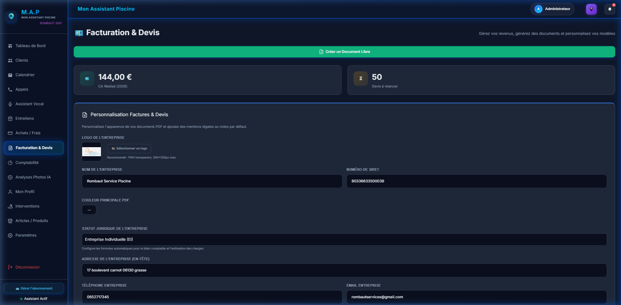The height and width of the screenshot is (305, 621).
Task: Click the notification bell icon
Action: pyautogui.click(x=610, y=9)
